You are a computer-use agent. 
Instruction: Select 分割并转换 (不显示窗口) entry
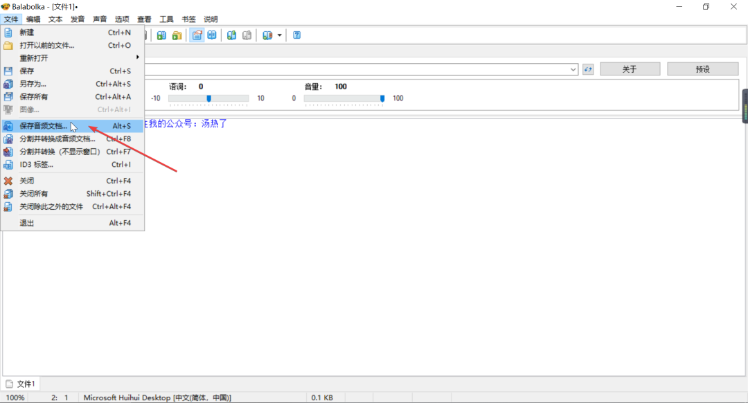coord(73,152)
